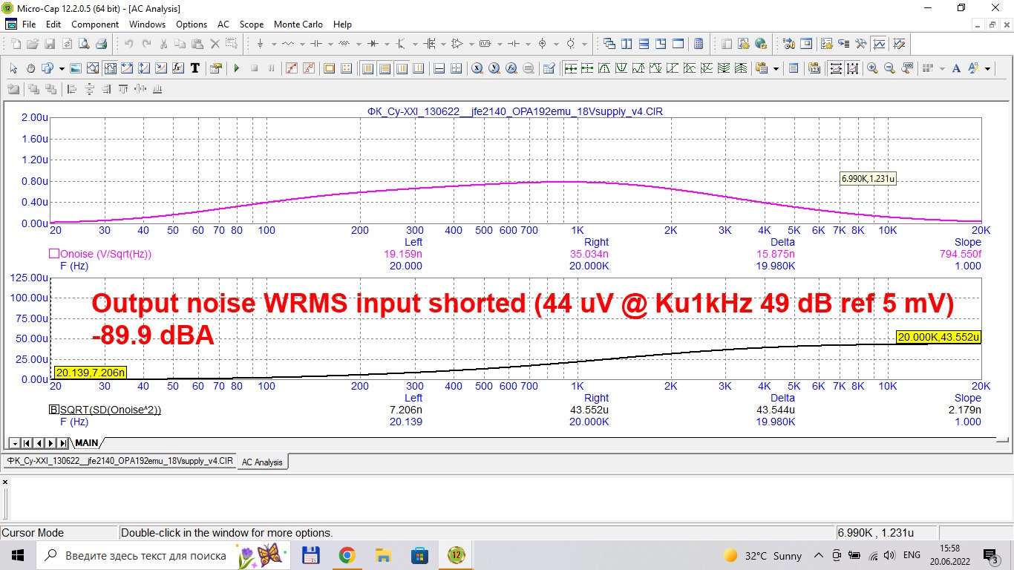Activate the Pan hand tool
The image size is (1014, 570).
[30, 68]
